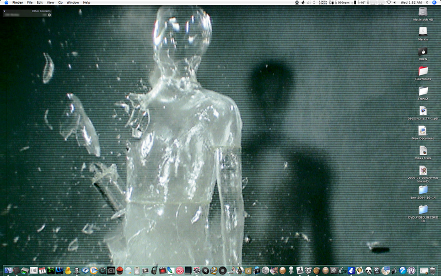Open the volume speaker menu bar item

tap(395, 3)
